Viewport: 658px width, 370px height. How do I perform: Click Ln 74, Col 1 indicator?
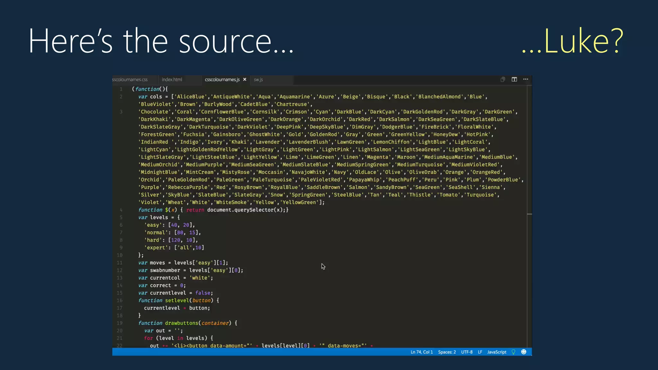click(422, 352)
